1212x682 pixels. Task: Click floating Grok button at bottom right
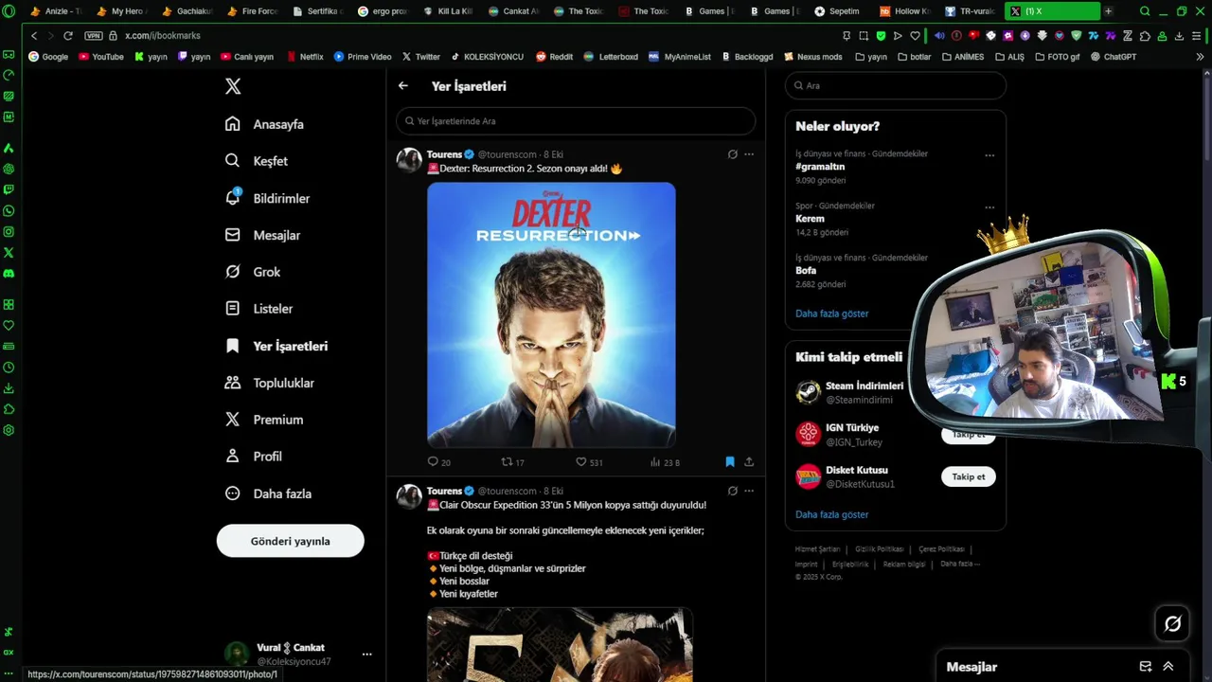pos(1172,623)
